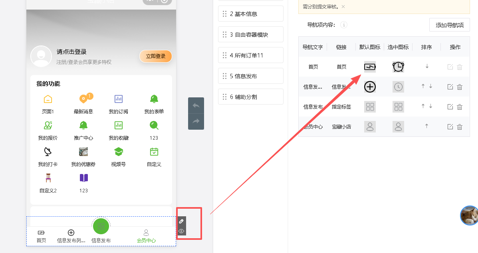Click the 排序 column header
The width and height of the screenshot is (478, 253).
[x=426, y=47]
